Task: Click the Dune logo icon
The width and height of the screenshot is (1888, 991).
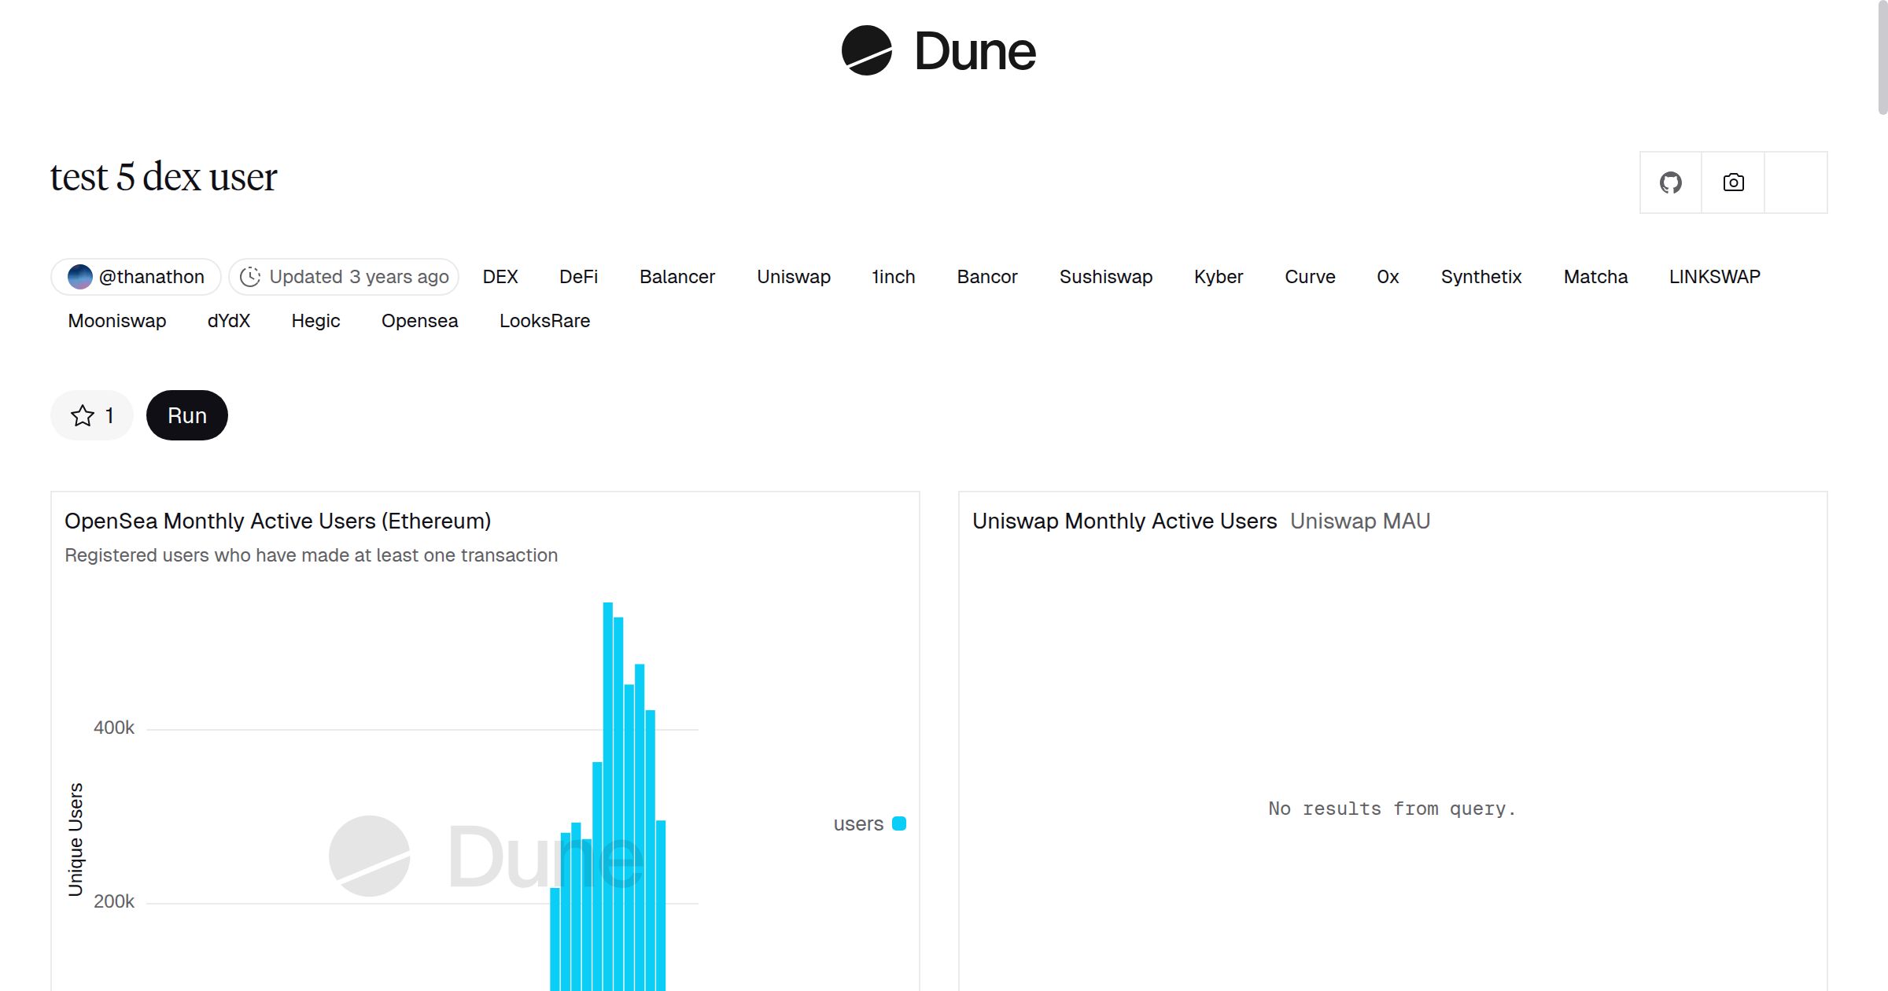Action: (866, 50)
